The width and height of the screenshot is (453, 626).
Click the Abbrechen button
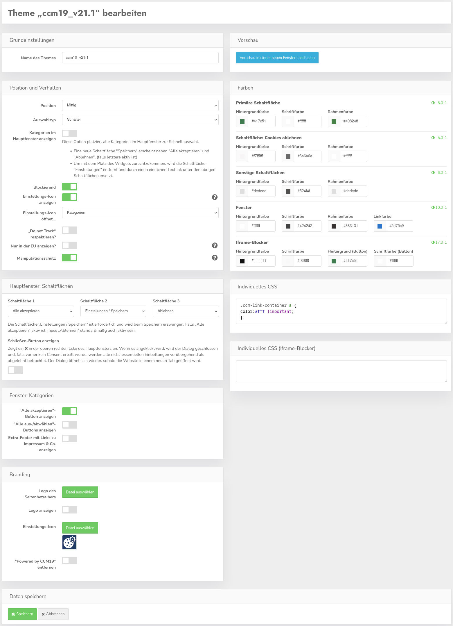pyautogui.click(x=53, y=614)
